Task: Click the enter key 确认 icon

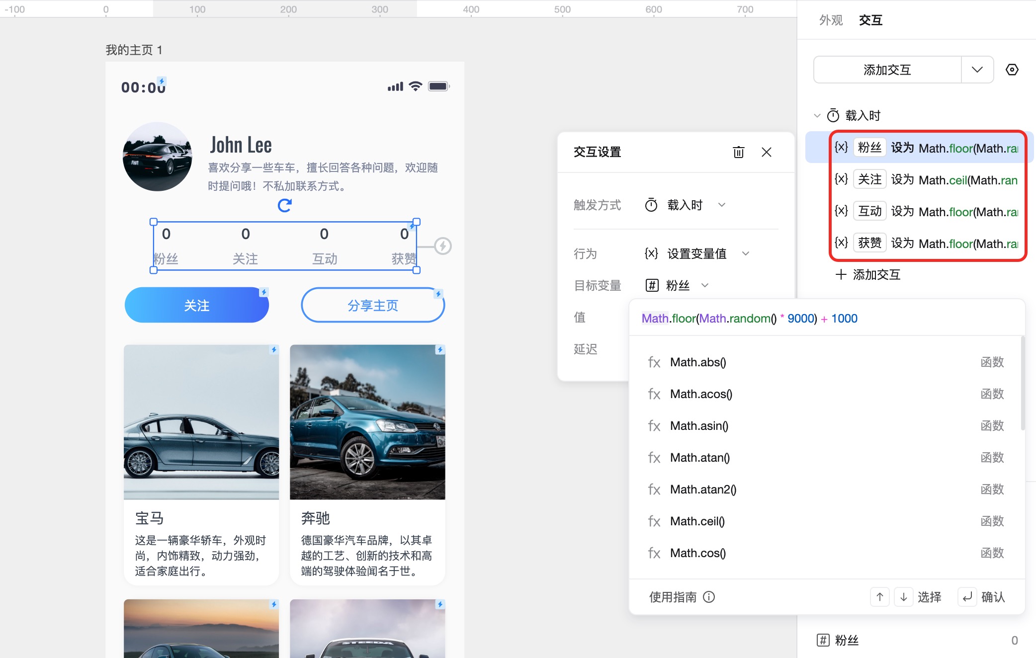Action: pyautogui.click(x=967, y=597)
